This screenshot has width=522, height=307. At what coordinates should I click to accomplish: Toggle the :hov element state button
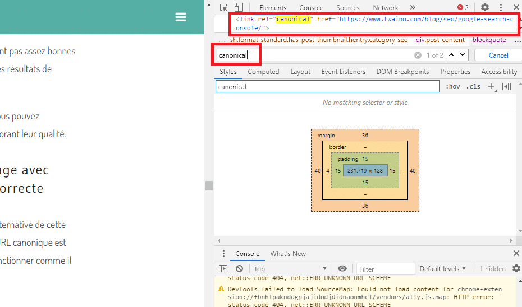[x=453, y=87]
